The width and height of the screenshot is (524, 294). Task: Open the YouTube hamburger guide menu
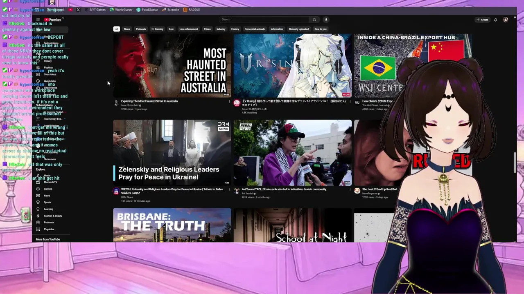click(38, 20)
